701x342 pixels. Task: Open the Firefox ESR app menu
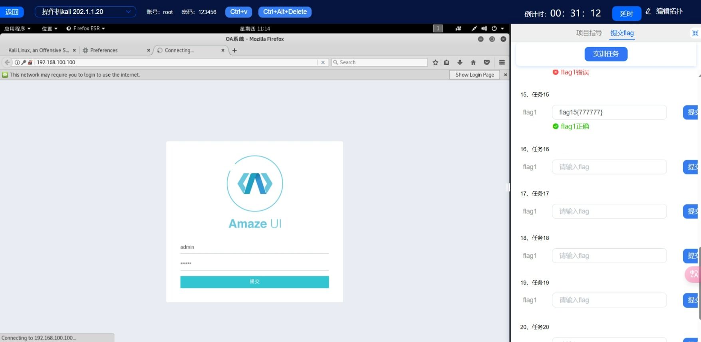click(85, 28)
